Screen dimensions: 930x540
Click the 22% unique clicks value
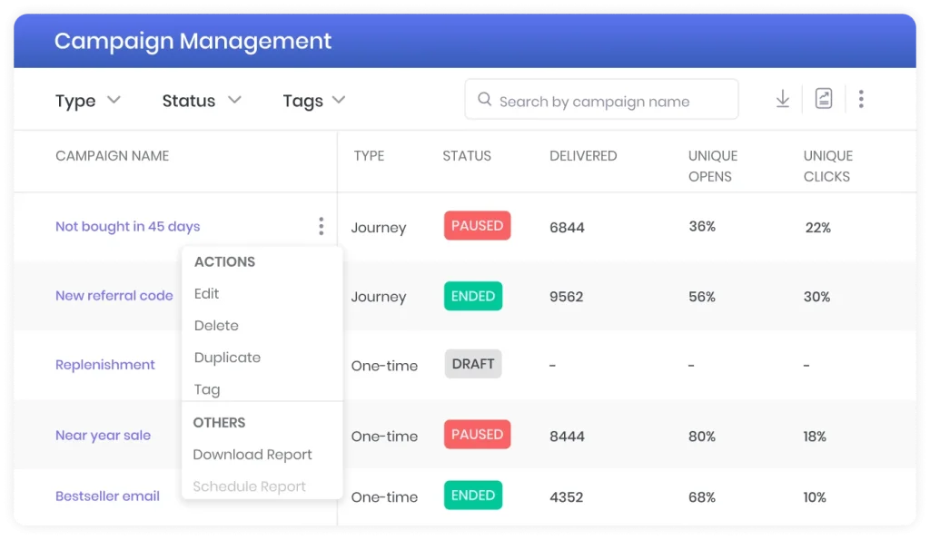coord(818,228)
